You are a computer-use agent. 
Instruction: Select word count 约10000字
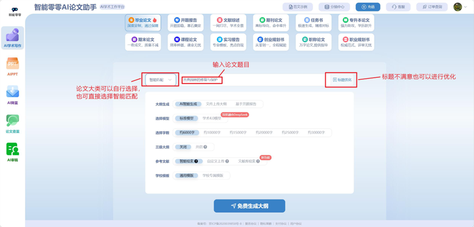pyautogui.click(x=212, y=132)
